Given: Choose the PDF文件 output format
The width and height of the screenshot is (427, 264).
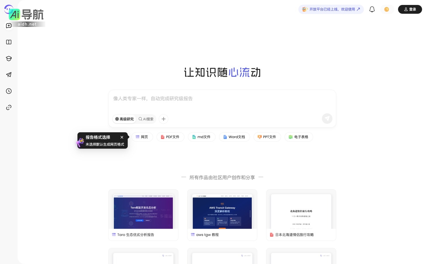Looking at the screenshot, I should (170, 137).
